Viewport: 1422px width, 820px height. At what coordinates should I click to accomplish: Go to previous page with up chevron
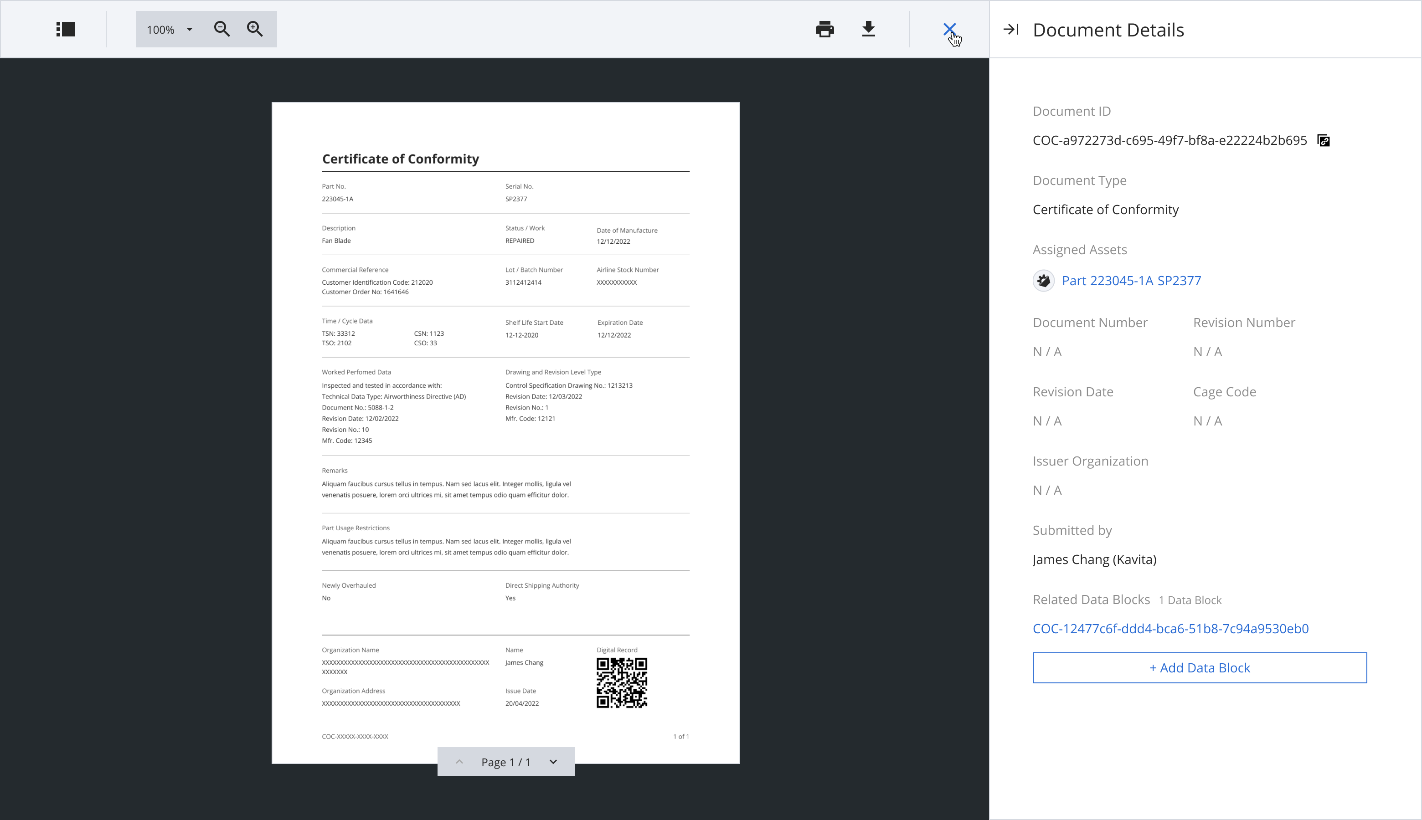[x=459, y=762]
